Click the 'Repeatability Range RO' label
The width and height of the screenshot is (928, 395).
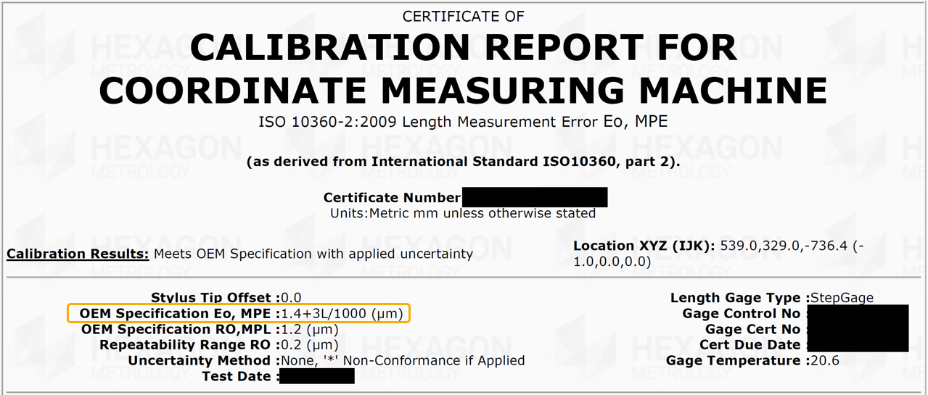[190, 345]
